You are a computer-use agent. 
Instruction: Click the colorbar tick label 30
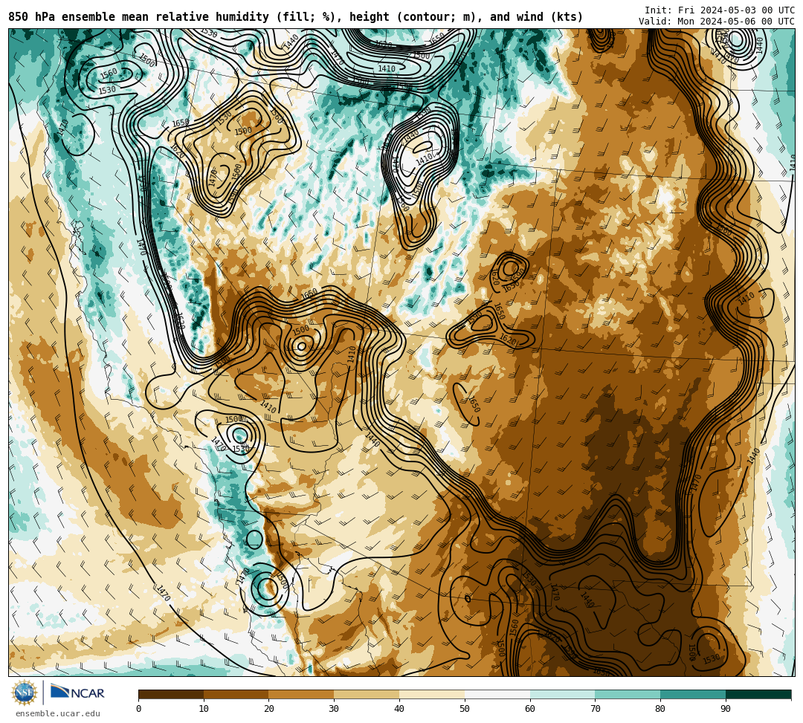(334, 709)
